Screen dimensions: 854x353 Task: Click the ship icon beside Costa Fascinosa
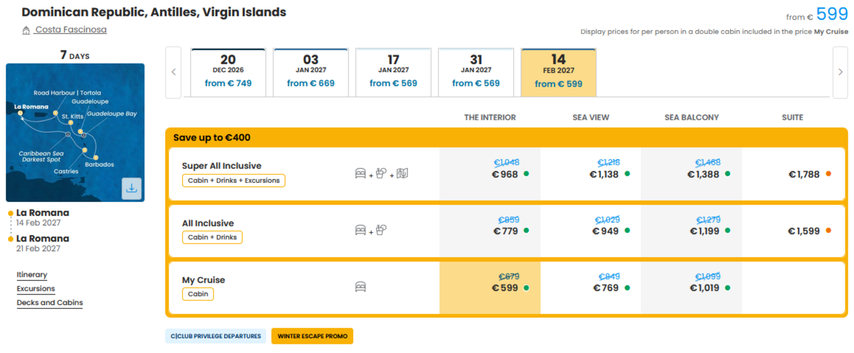tap(26, 30)
